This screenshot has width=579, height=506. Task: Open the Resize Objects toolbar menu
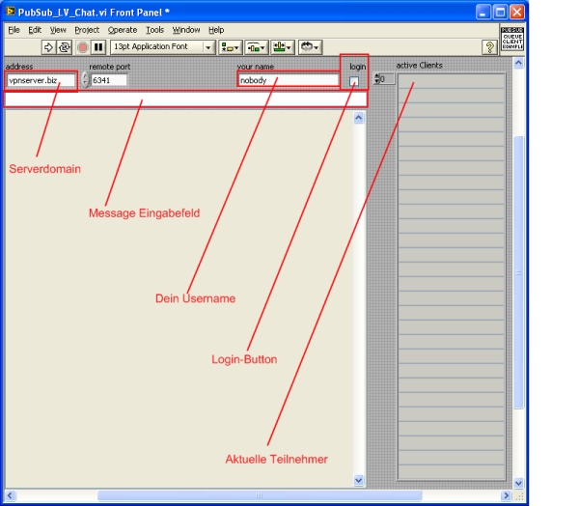[x=283, y=47]
